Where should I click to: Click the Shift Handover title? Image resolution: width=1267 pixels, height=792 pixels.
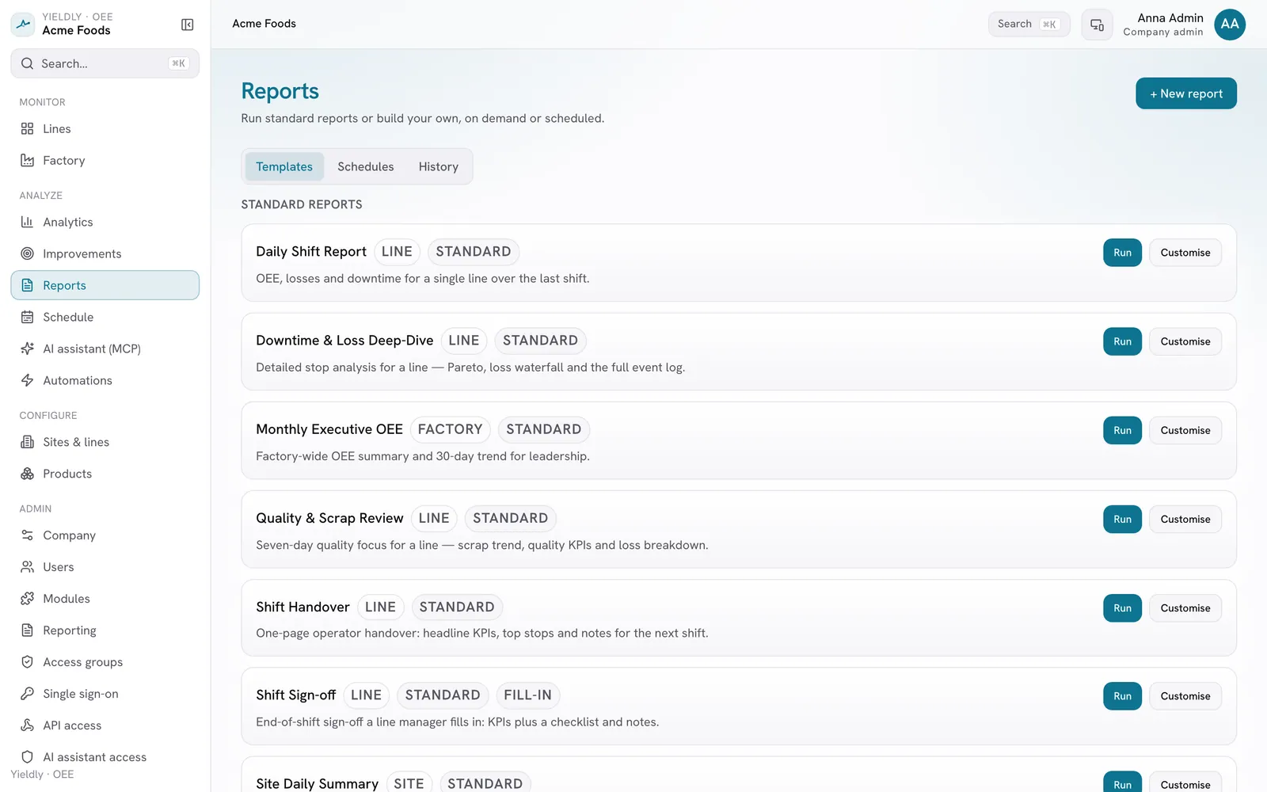(x=302, y=607)
